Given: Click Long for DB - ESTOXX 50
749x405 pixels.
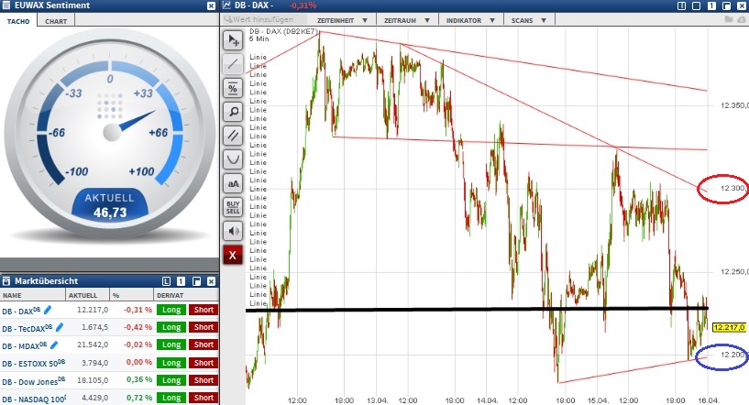Looking at the screenshot, I should coord(171,363).
